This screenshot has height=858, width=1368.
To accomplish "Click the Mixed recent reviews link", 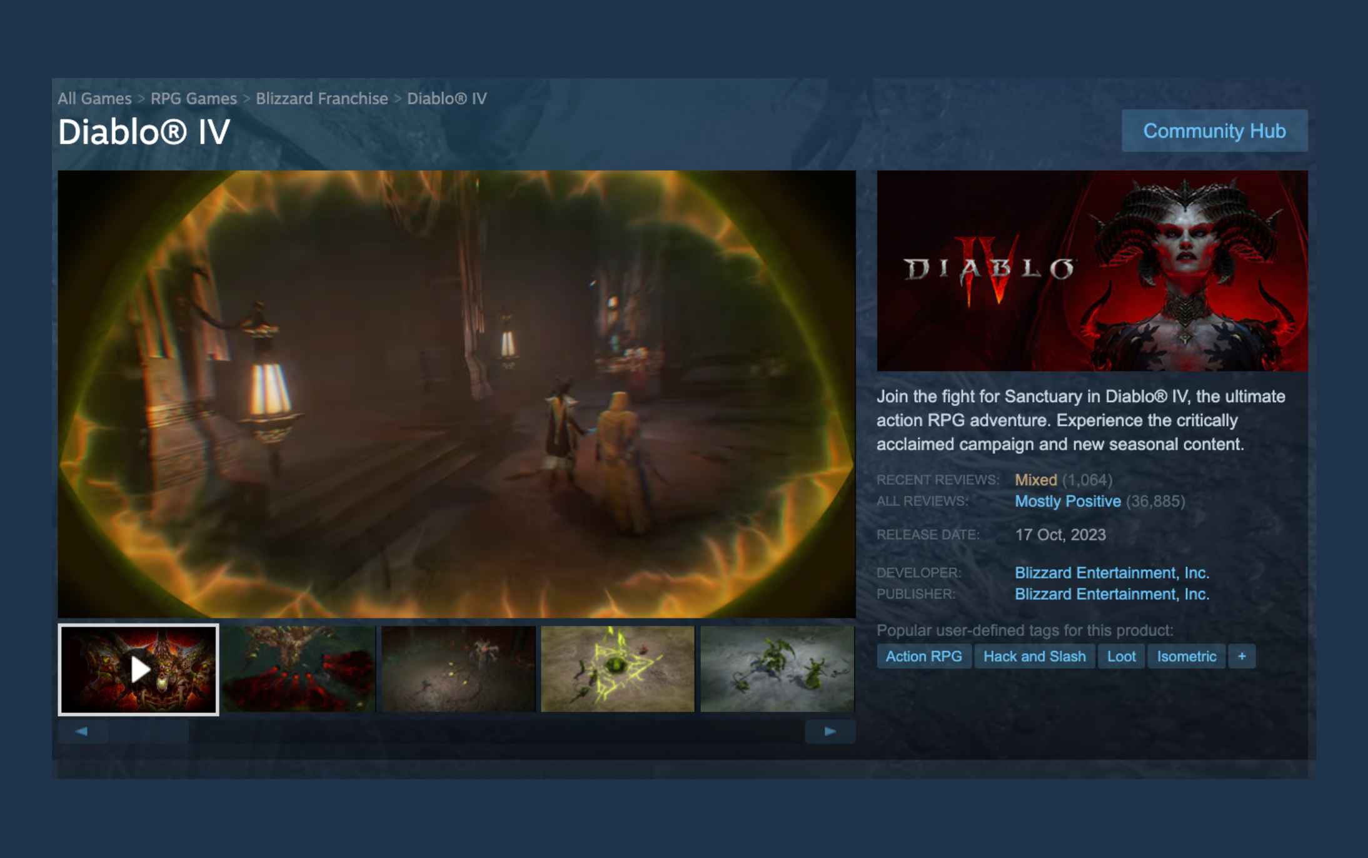I will (x=1035, y=480).
